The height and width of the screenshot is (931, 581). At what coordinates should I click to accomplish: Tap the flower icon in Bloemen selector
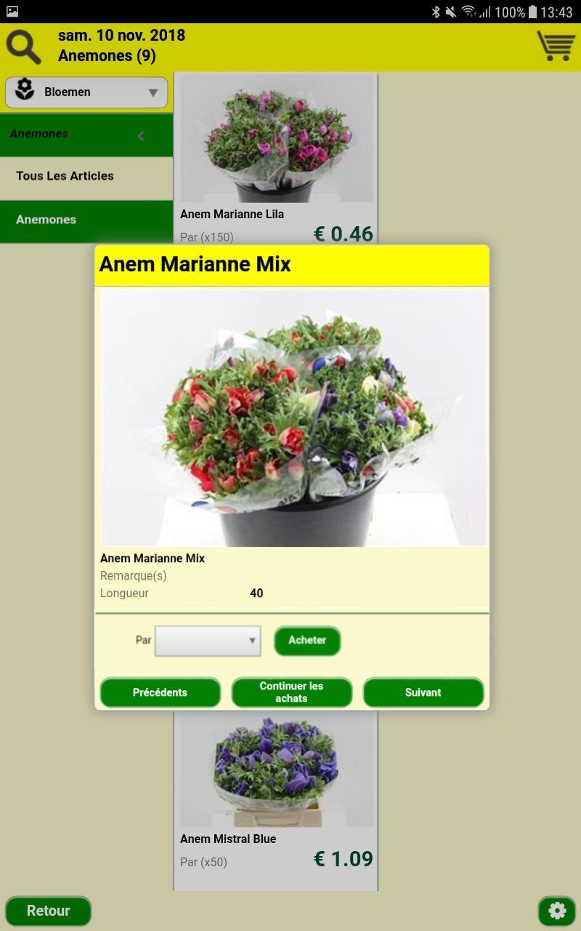tap(25, 91)
